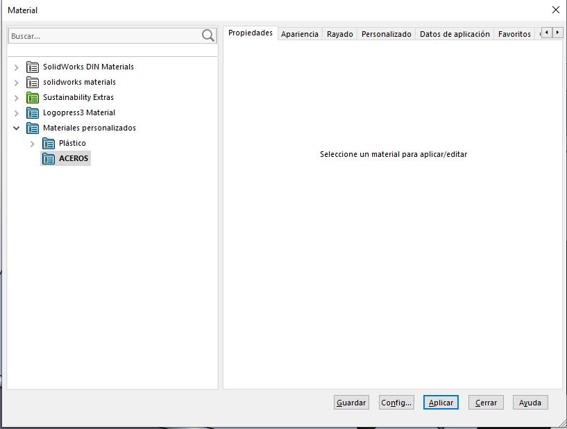Click the green Sustainability Extras library icon
This screenshot has height=429, width=567.
point(33,98)
